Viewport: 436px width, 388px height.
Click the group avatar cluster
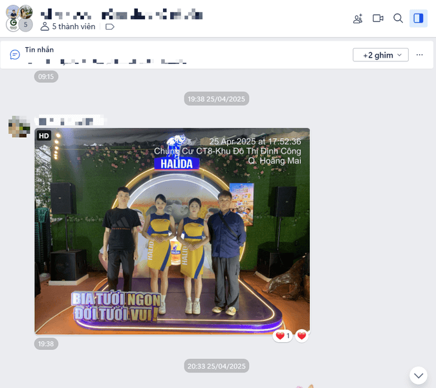pyautogui.click(x=19, y=18)
